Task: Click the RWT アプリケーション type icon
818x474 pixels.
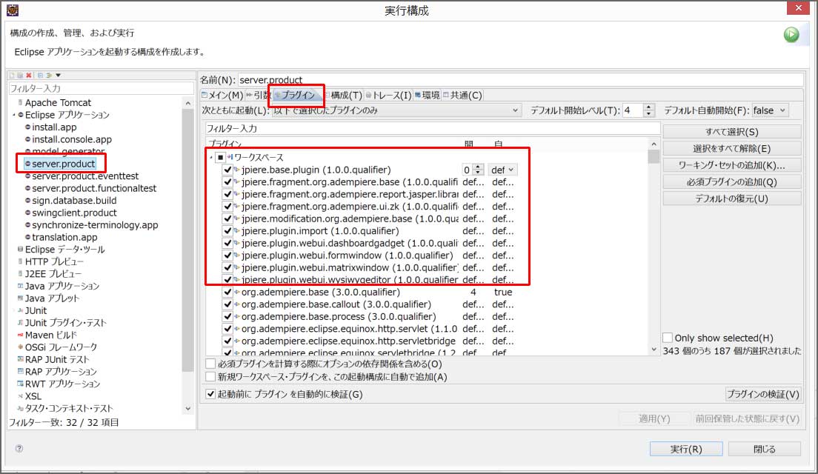Action: [x=20, y=384]
